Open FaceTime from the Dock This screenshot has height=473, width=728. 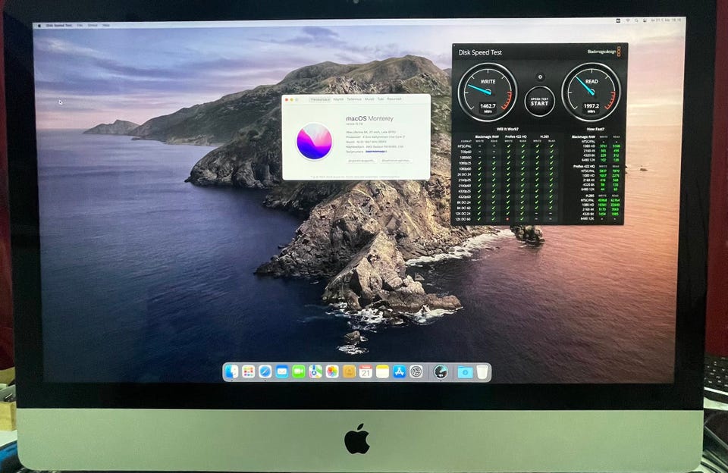click(x=299, y=372)
